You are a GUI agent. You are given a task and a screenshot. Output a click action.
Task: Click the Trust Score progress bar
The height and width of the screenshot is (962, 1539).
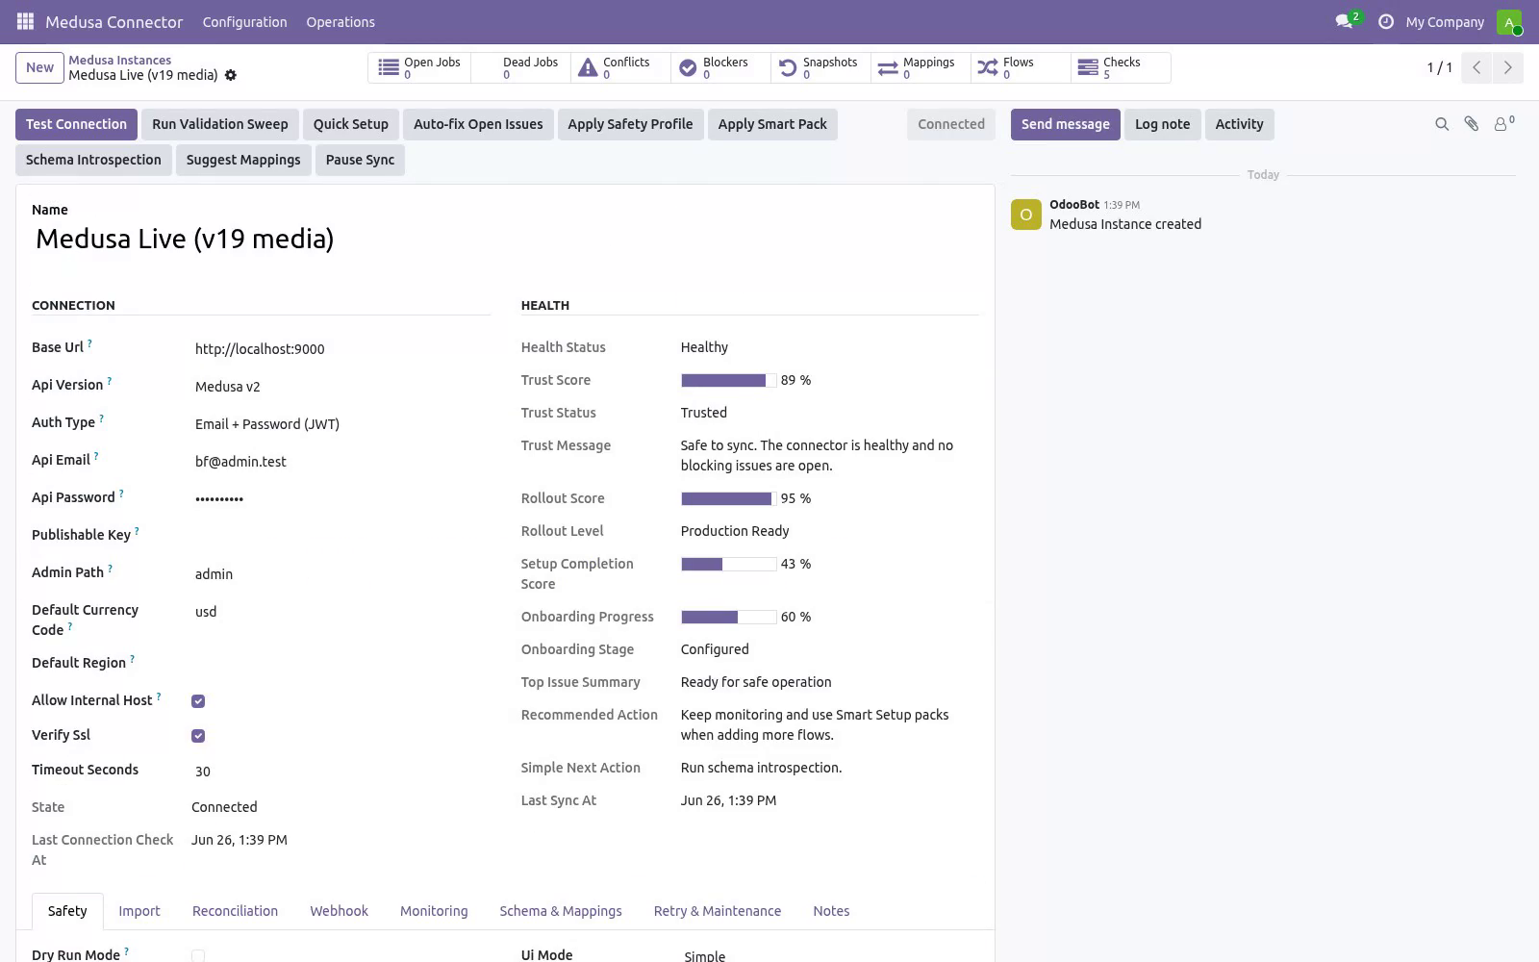coord(728,380)
